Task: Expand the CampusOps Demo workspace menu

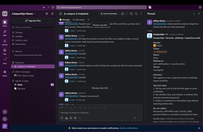Action: [x=24, y=14]
